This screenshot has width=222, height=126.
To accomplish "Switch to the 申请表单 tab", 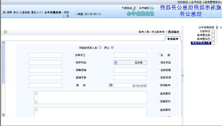I will click(x=173, y=39).
